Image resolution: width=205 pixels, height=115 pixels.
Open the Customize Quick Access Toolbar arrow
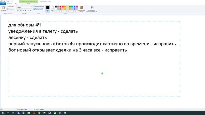11,1
